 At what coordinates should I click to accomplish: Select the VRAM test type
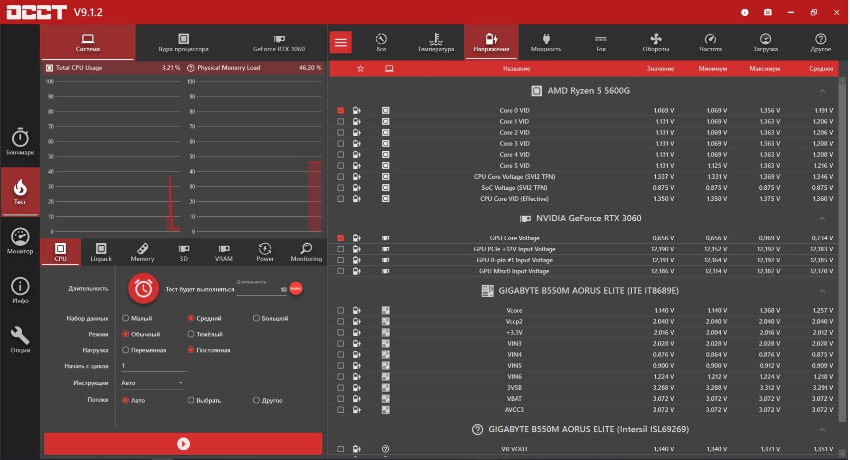pyautogui.click(x=224, y=252)
